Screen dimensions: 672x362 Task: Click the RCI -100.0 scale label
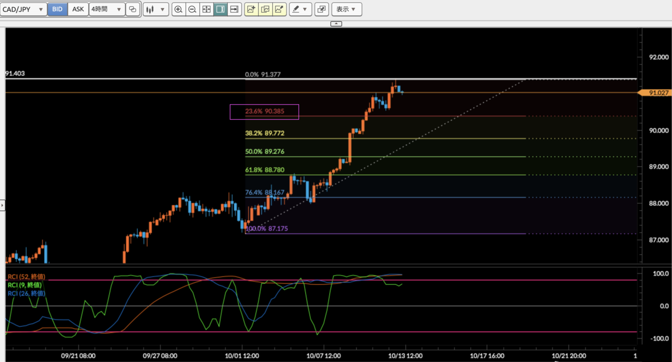660,339
